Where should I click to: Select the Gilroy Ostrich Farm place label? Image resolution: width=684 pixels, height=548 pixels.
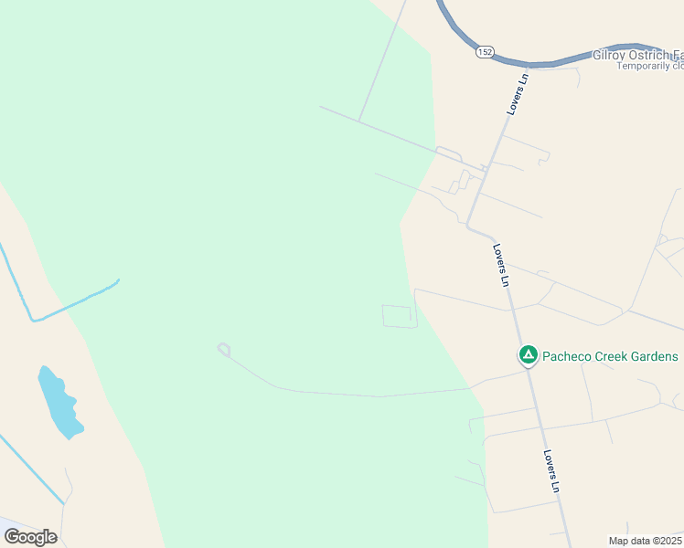coord(637,55)
